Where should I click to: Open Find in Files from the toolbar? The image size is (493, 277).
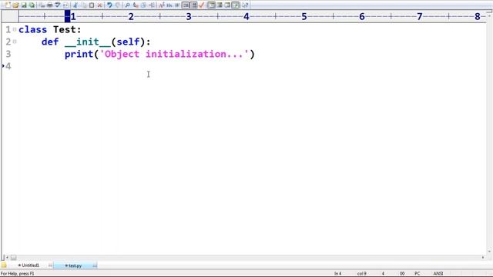(x=143, y=5)
